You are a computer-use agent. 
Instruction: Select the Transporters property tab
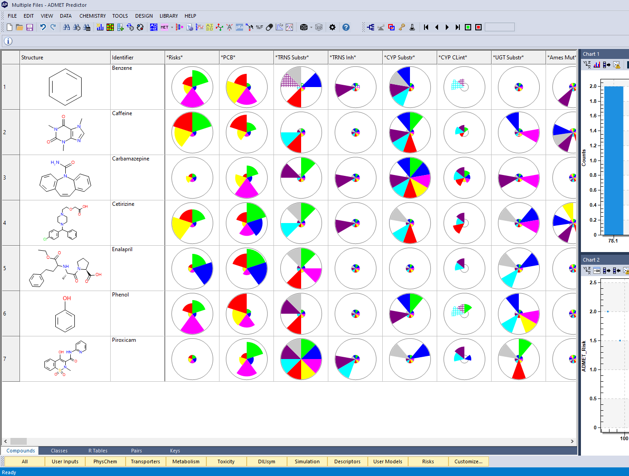[x=145, y=461]
